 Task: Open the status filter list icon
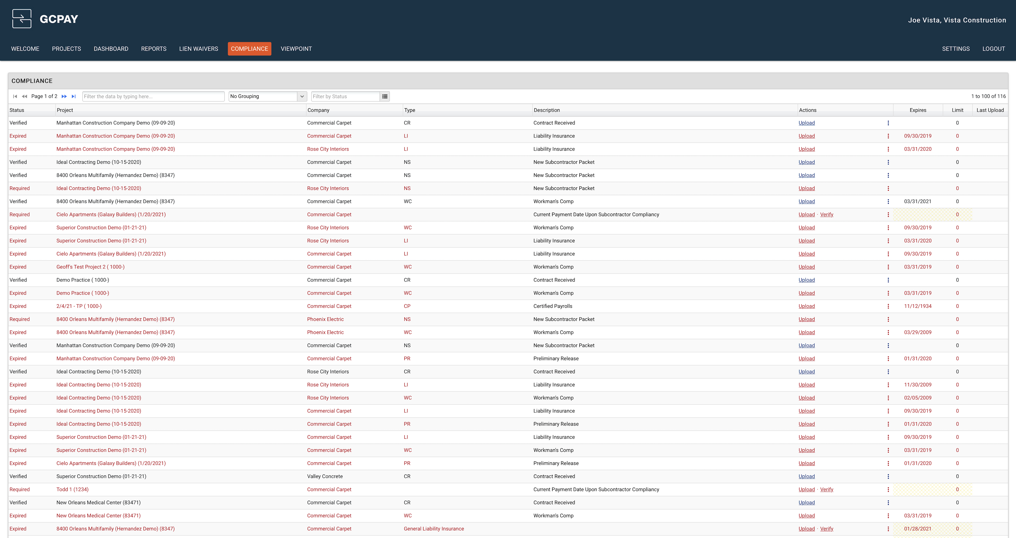[x=385, y=97]
